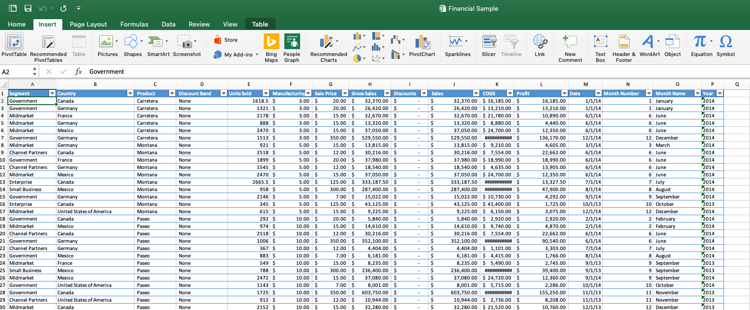
Task: Open the Table ribbon tab
Action: click(260, 24)
